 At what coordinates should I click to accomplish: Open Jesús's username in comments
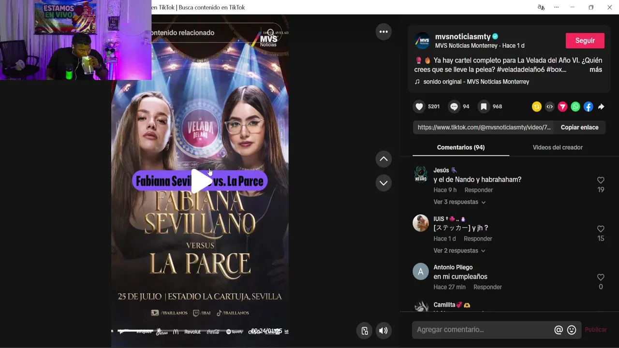point(441,170)
